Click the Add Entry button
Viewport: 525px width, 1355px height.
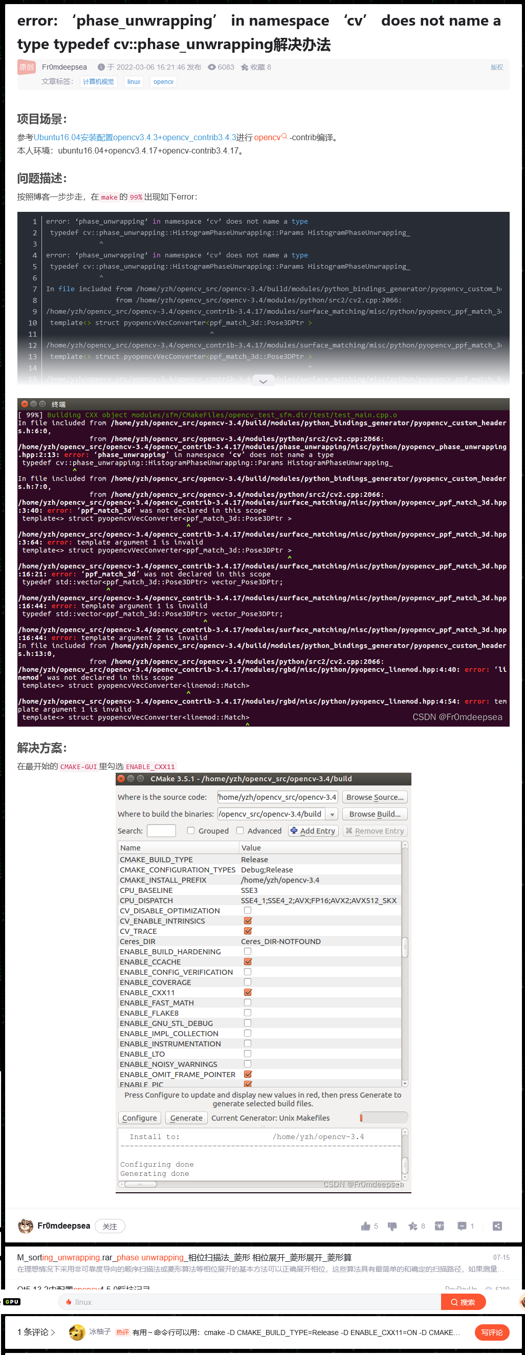pos(313,831)
